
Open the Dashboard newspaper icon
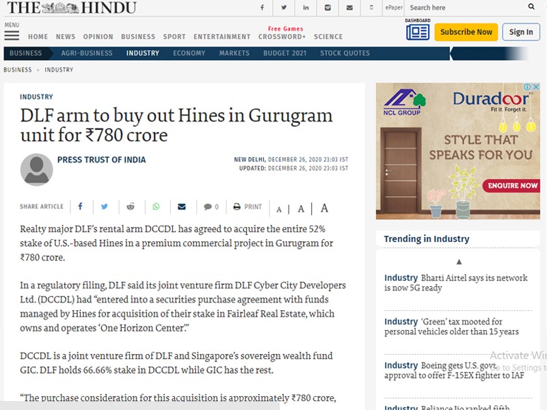pyautogui.click(x=418, y=32)
